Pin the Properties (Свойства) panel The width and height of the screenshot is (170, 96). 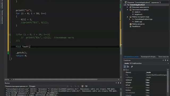click(x=165, y=60)
